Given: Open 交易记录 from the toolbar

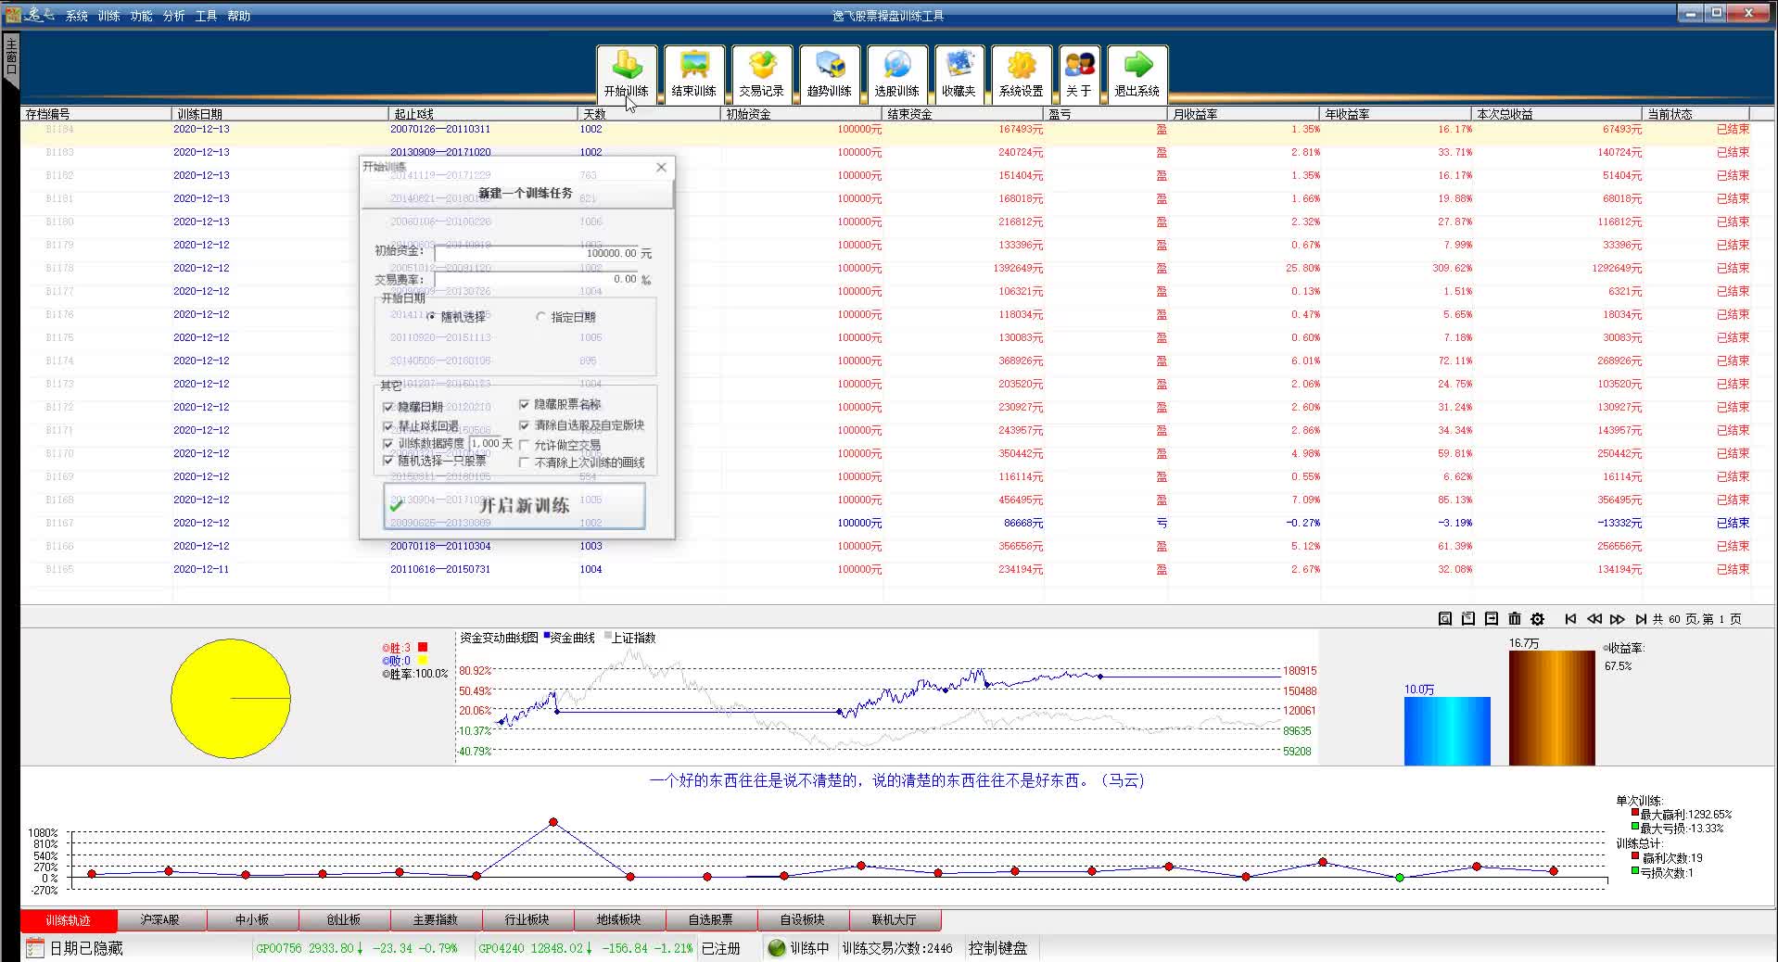Looking at the screenshot, I should click(x=762, y=73).
